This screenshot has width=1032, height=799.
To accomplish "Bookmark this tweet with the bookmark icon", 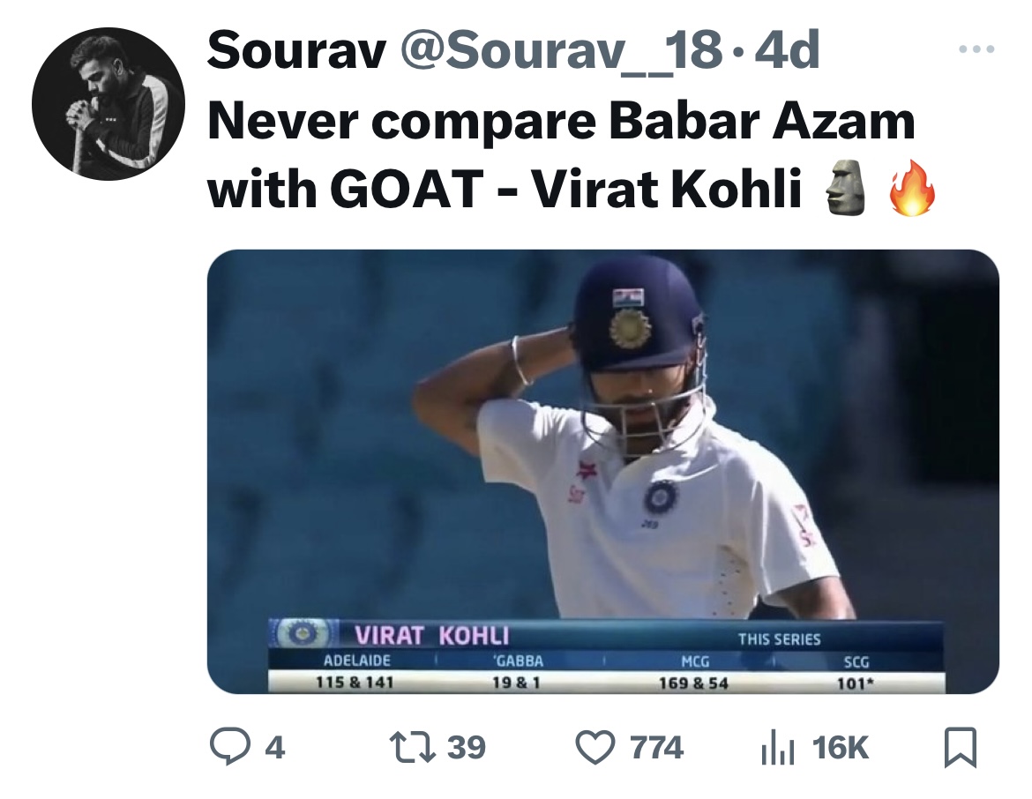I will [x=959, y=748].
